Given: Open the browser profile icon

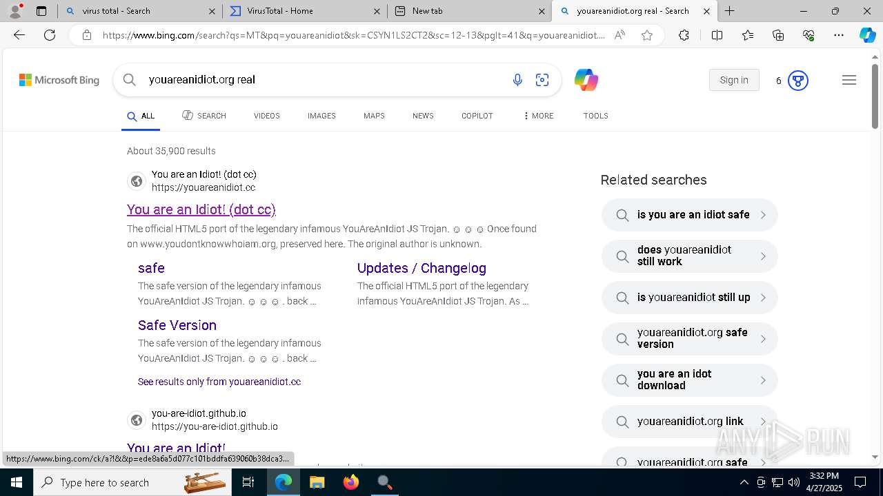Looking at the screenshot, I should pyautogui.click(x=14, y=11).
